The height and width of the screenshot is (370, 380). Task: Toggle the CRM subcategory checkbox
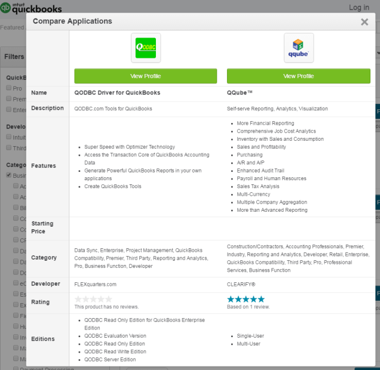coord(16,240)
